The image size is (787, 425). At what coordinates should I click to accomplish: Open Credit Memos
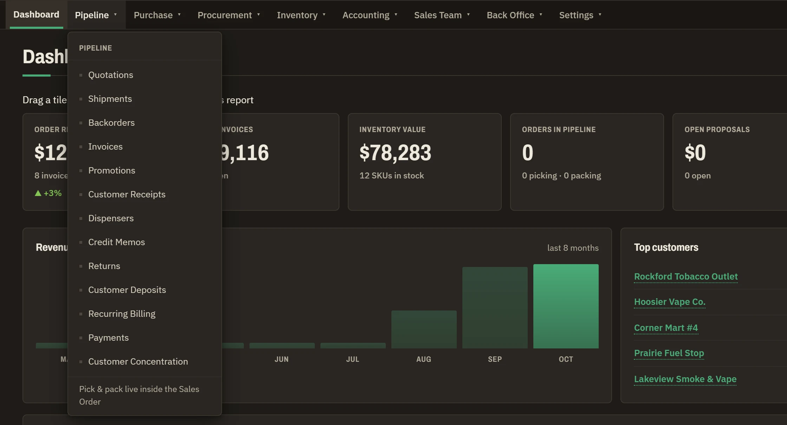[144, 242]
